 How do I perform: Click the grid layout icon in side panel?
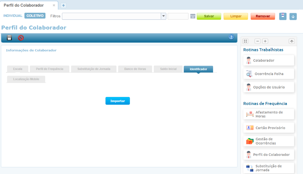(246, 41)
